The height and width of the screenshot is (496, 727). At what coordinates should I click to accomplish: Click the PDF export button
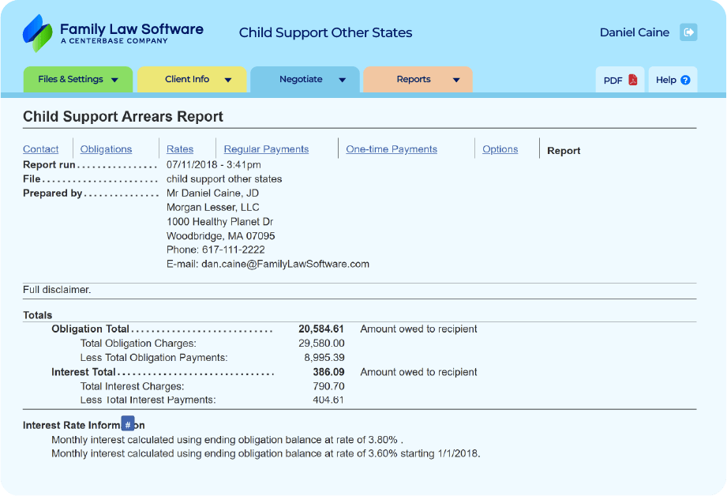[620, 80]
